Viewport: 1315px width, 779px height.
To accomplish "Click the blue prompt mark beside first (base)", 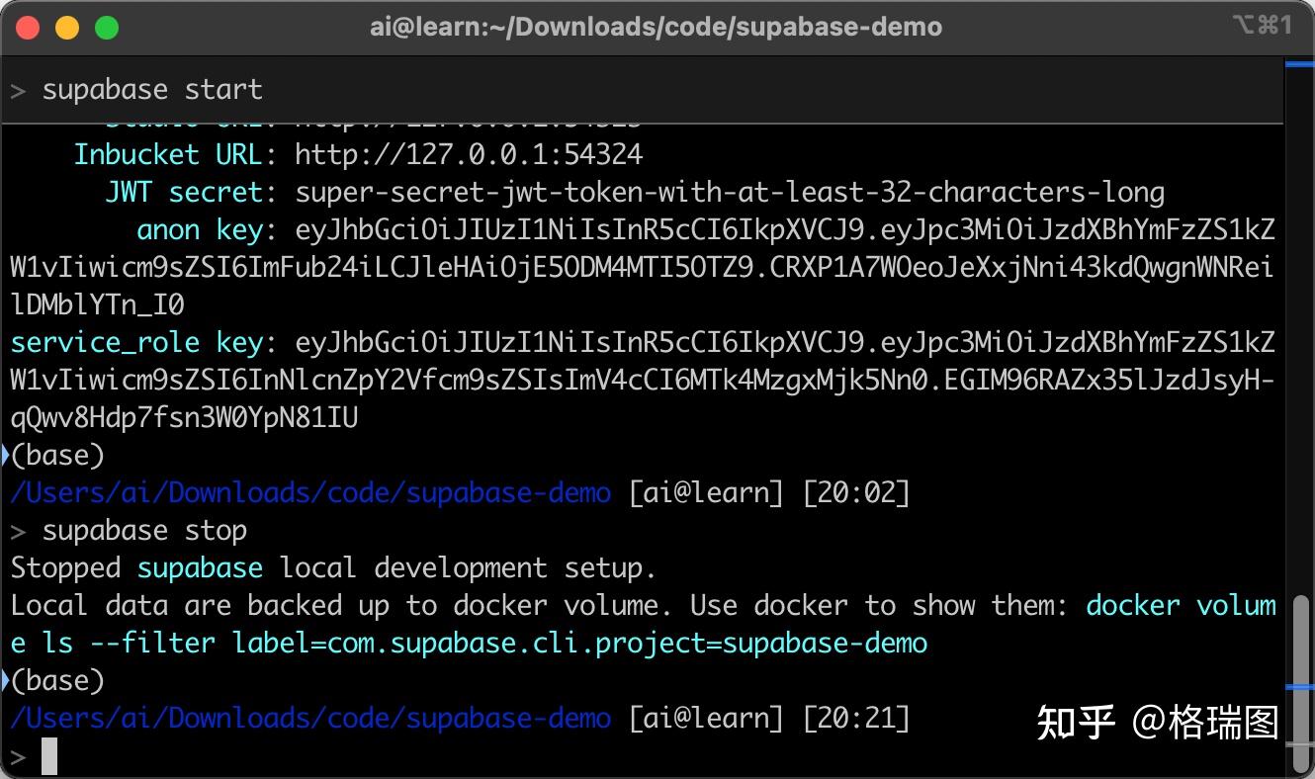I will point(6,456).
